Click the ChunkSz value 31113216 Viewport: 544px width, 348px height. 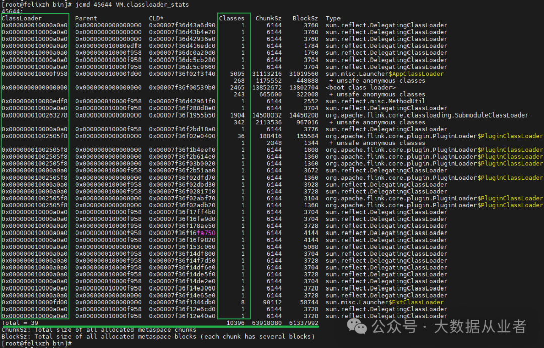267,74
